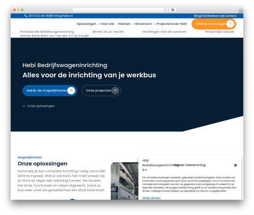Click the Onze projecten button

(101, 90)
